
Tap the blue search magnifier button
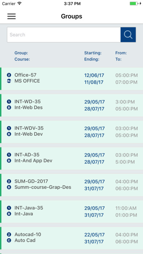point(128,35)
